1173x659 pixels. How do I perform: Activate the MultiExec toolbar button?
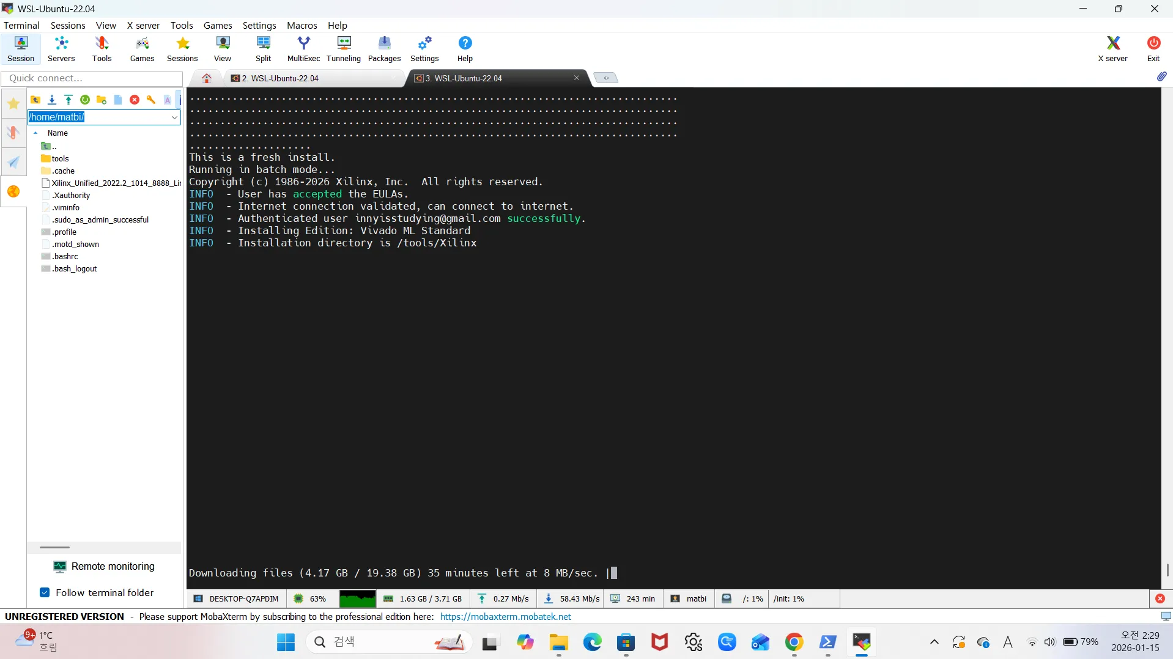pyautogui.click(x=303, y=49)
